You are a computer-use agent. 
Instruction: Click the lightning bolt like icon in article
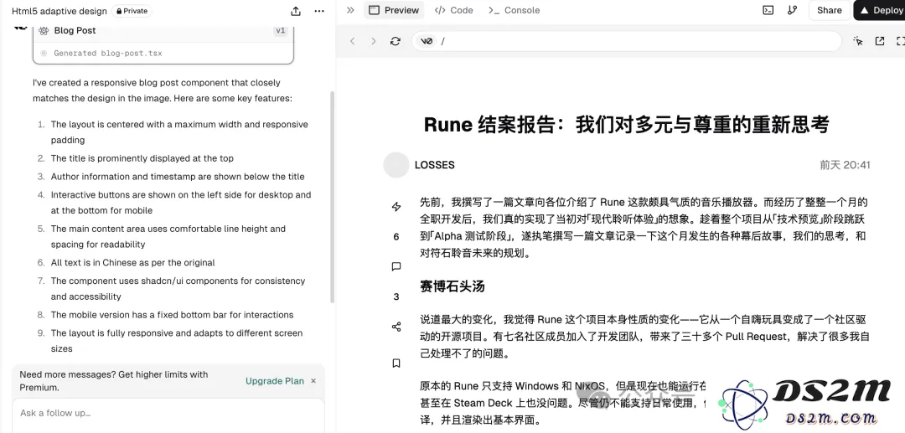click(396, 206)
